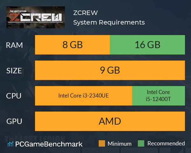Click the 16 GB recommended RAM bar
Viewport: 191px width, 153px height.
click(x=147, y=45)
